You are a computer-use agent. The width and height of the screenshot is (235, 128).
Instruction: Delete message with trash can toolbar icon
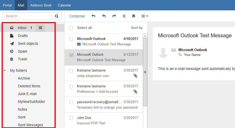point(124,16)
